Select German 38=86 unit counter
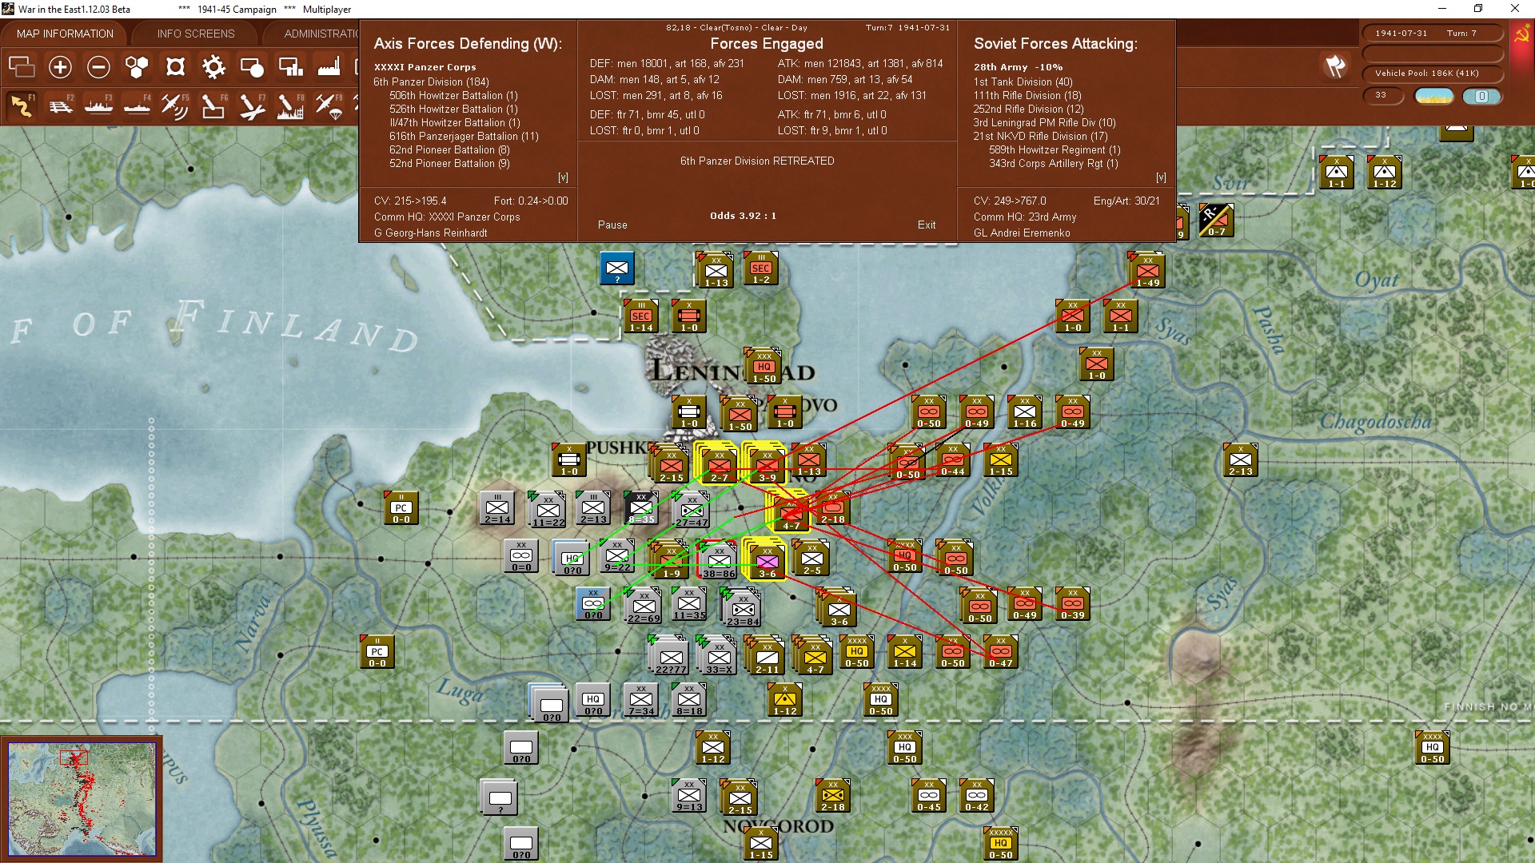The image size is (1535, 863). click(x=718, y=560)
